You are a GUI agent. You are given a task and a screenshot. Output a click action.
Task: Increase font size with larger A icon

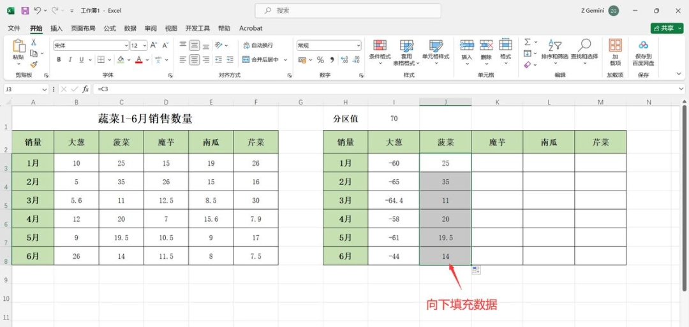[153, 45]
